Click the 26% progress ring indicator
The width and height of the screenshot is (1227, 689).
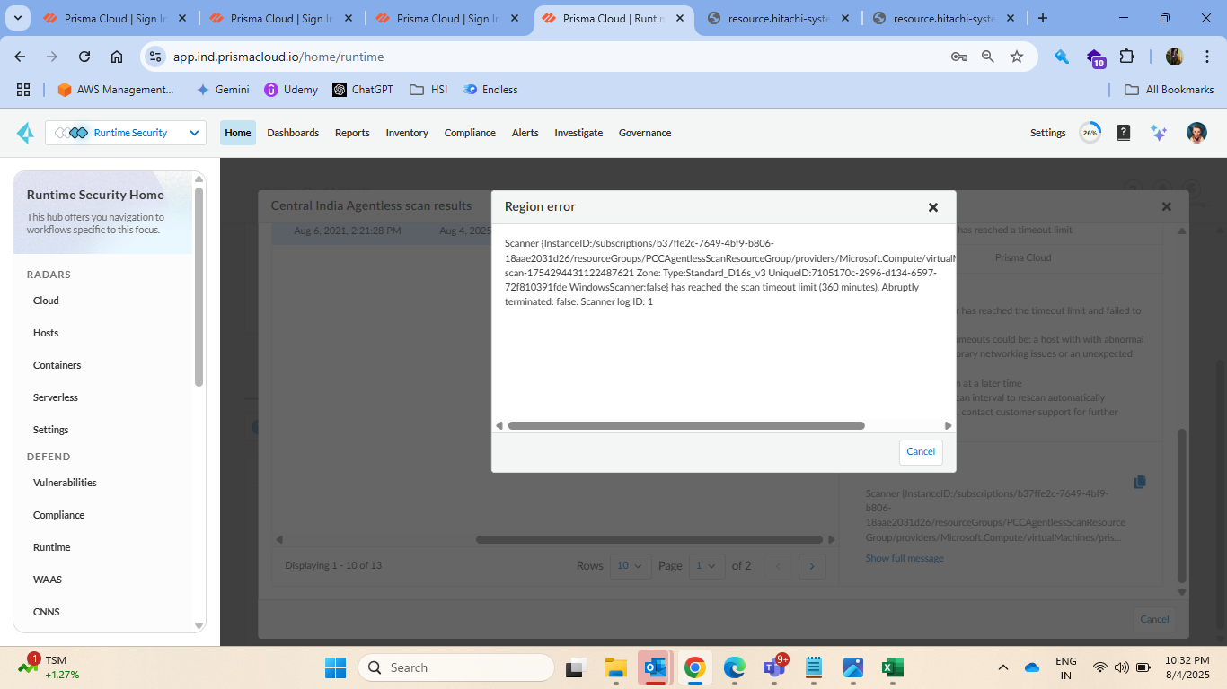coord(1090,133)
